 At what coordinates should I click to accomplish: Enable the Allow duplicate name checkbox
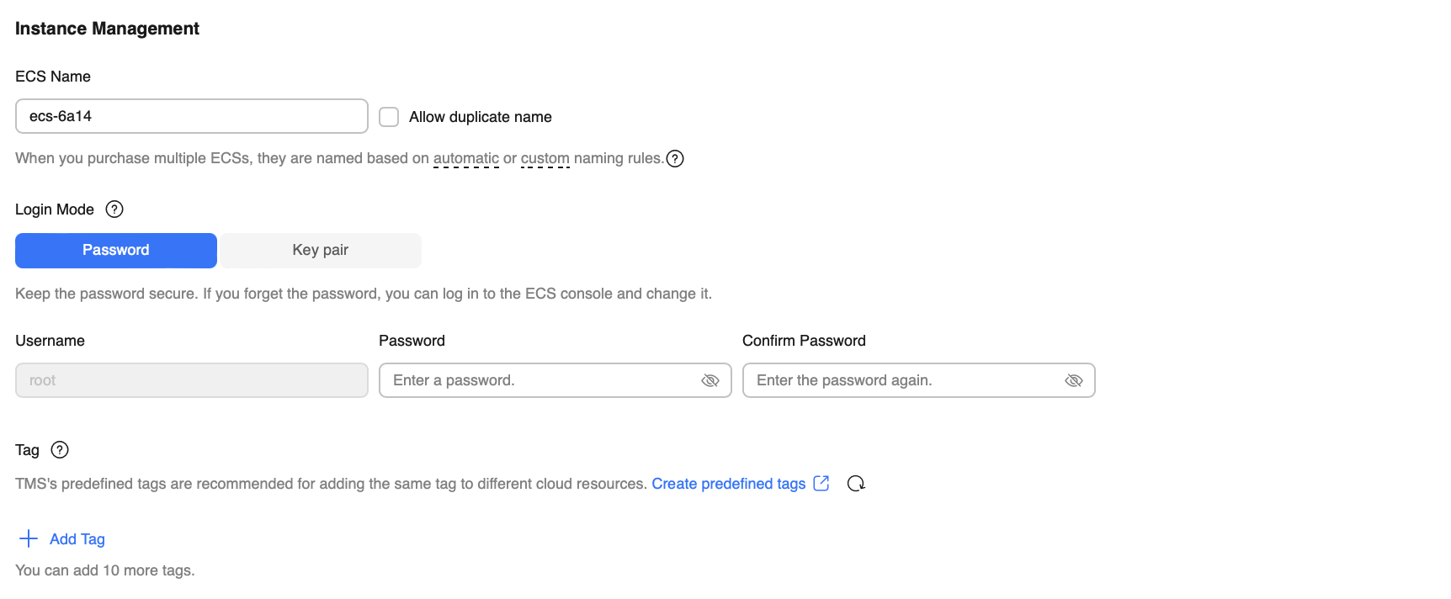[x=389, y=117]
